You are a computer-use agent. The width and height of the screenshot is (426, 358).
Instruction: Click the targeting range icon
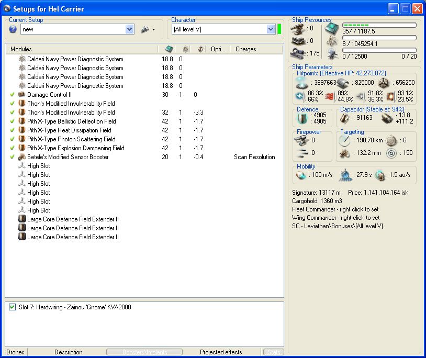[344, 140]
